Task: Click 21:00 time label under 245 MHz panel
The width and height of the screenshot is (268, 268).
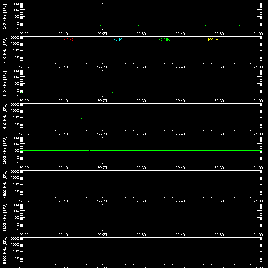Action: [x=258, y=34]
